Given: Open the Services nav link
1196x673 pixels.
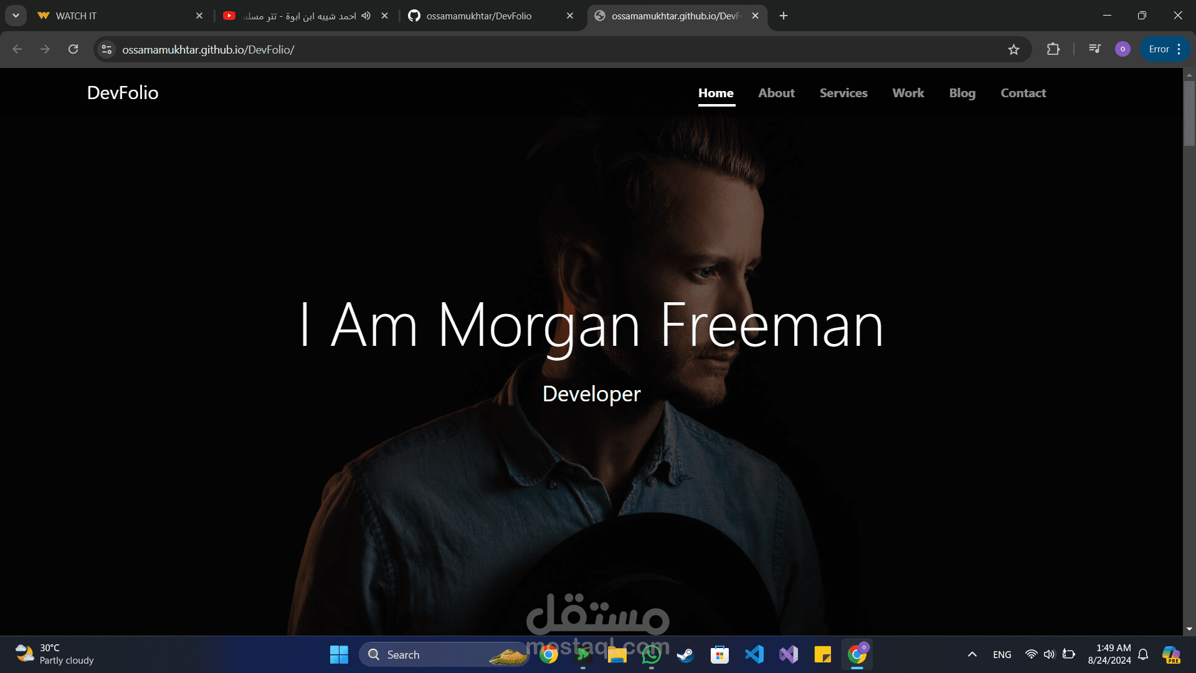Looking at the screenshot, I should (x=843, y=93).
